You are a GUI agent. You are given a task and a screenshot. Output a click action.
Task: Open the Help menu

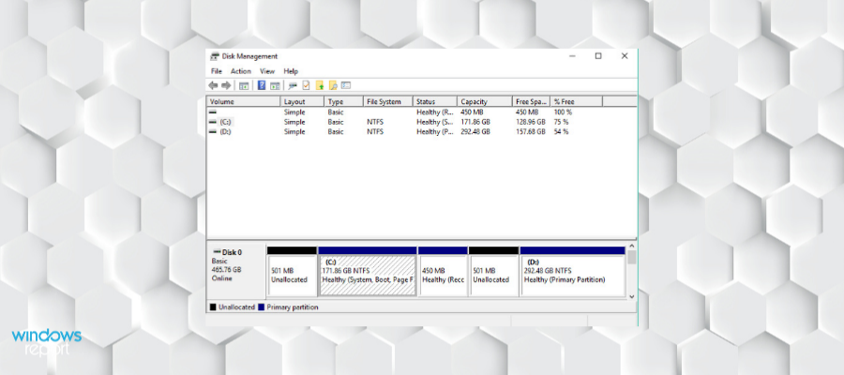click(x=291, y=71)
